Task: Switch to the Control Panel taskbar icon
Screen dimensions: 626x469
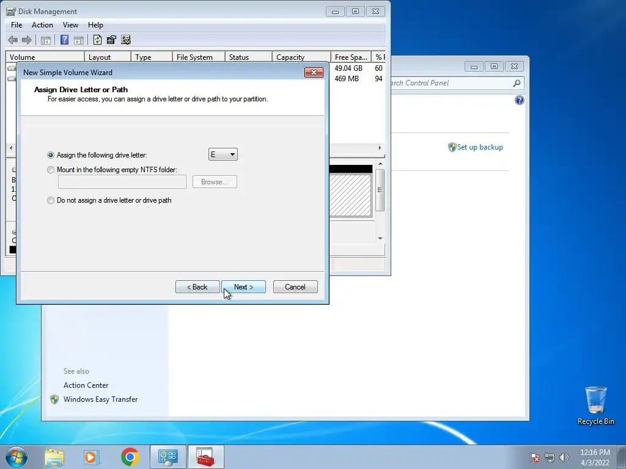Action: point(168,457)
